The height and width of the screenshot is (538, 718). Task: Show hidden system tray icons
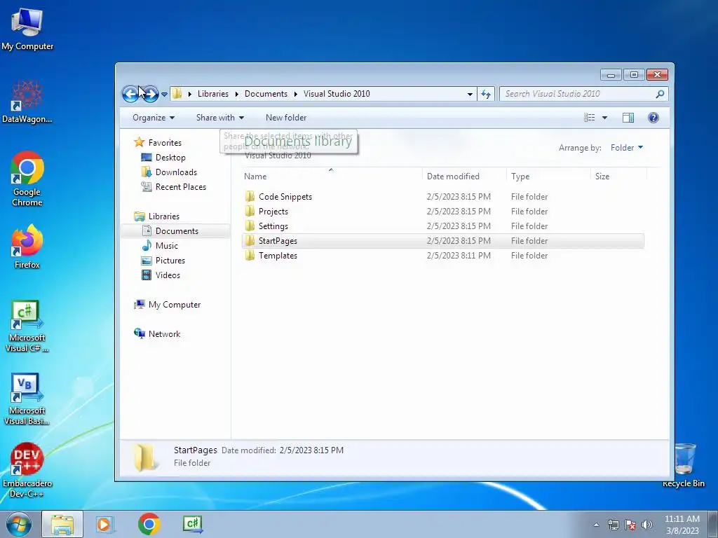click(x=596, y=525)
